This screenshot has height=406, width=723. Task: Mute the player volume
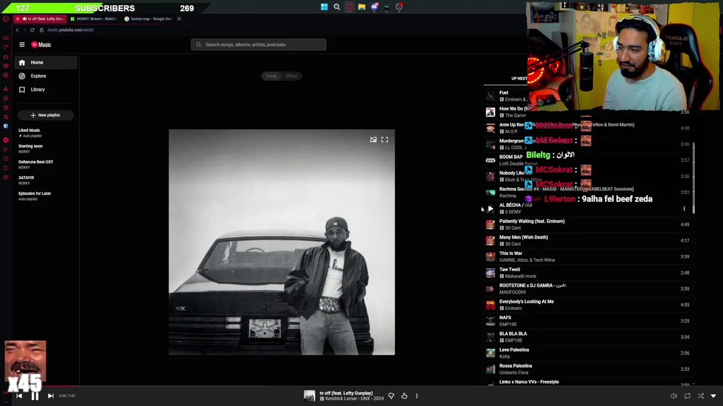673,396
